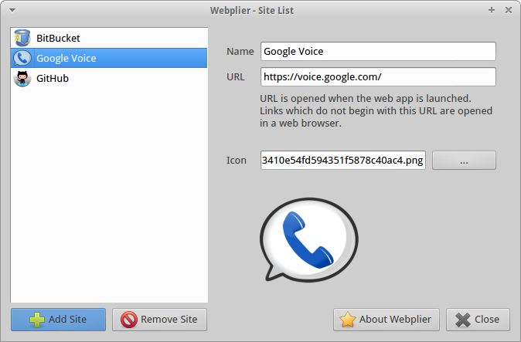The height and width of the screenshot is (342, 521).
Task: Focus the URL field with voice.google.com
Action: coord(378,77)
